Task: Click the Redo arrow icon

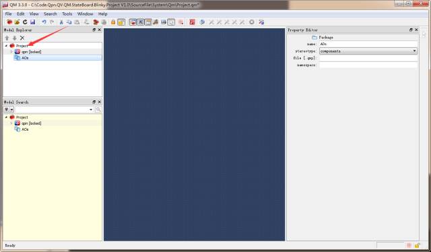Action: click(x=52, y=22)
